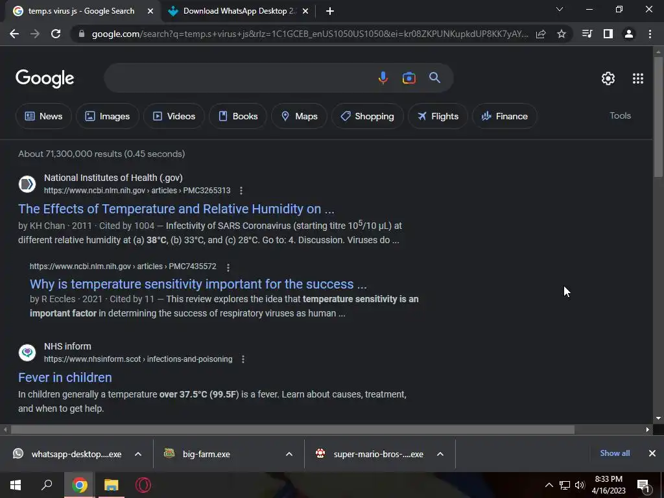Open the big-farm.exe download
This screenshot has width=664, height=498.
(197, 454)
